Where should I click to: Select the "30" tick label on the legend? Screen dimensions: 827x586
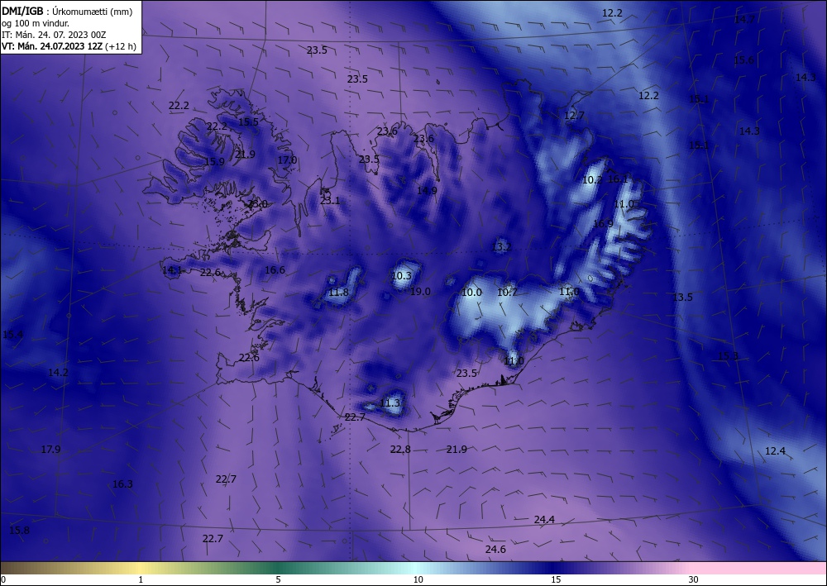tap(694, 579)
